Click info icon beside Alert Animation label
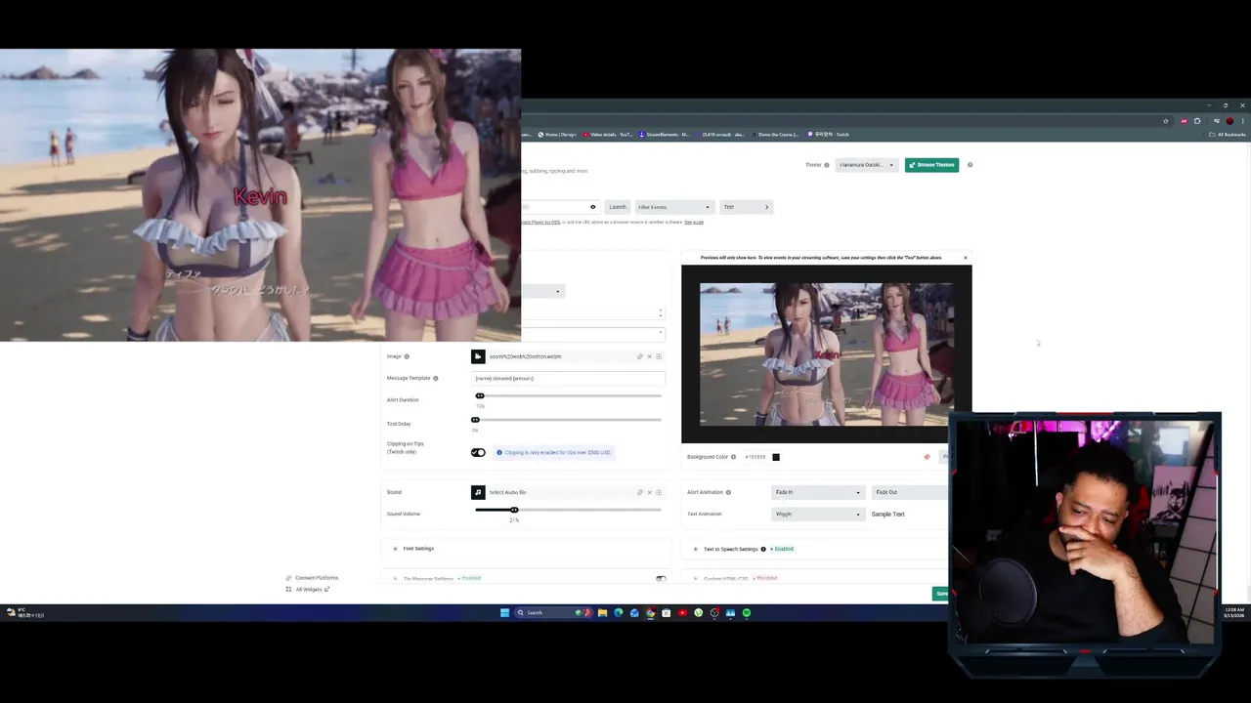The image size is (1251, 703). (728, 492)
